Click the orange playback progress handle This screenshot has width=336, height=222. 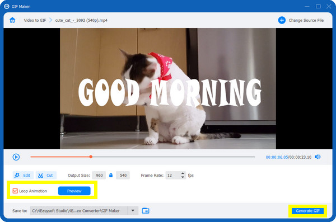pyautogui.click(x=91, y=157)
